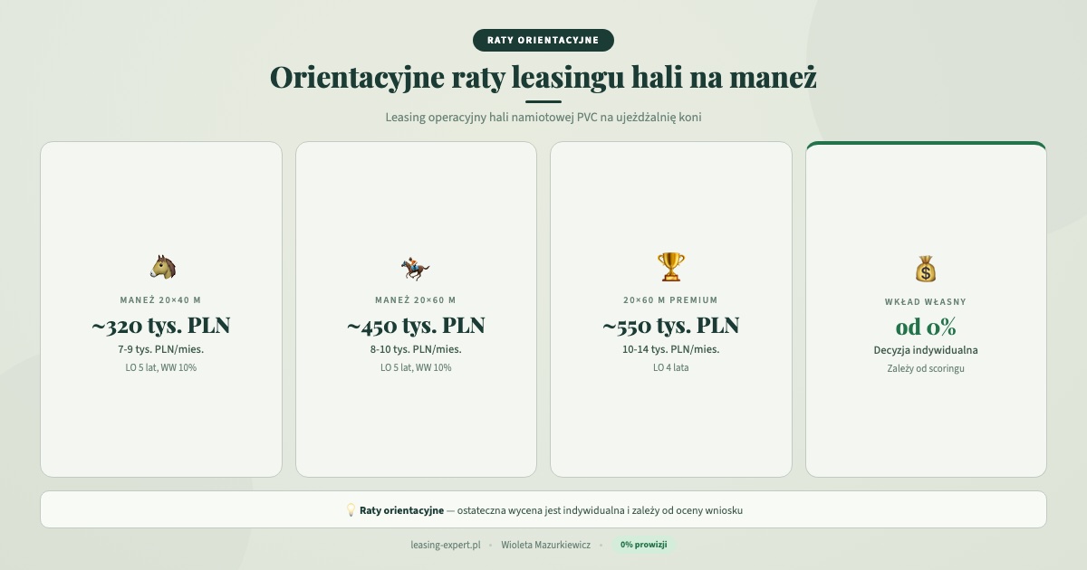The height and width of the screenshot is (570, 1087).
Task: Click the Raty orientacyjne disclaimer bar
Action: (x=543, y=509)
